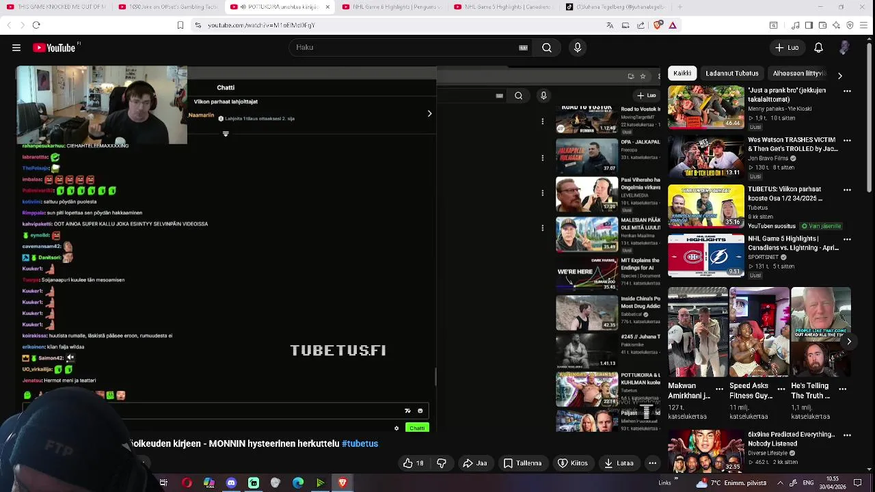Focus the Haku search field
Viewport: 875px width, 492px height.
coord(403,48)
